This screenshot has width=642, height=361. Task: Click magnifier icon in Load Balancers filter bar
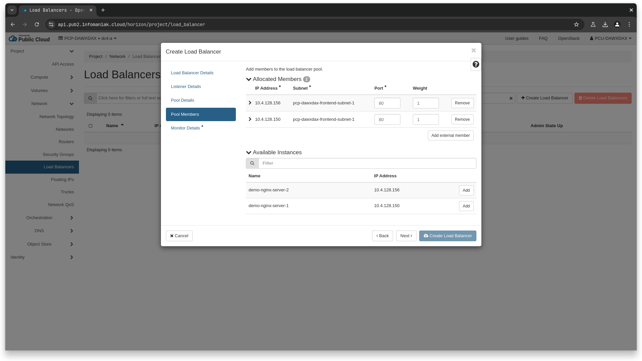pos(90,98)
